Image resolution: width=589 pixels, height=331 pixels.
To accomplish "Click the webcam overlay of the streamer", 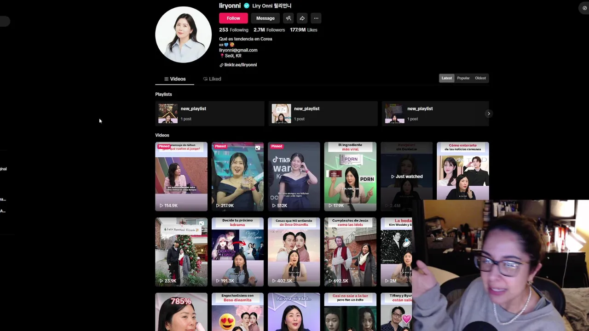I will [501, 265].
